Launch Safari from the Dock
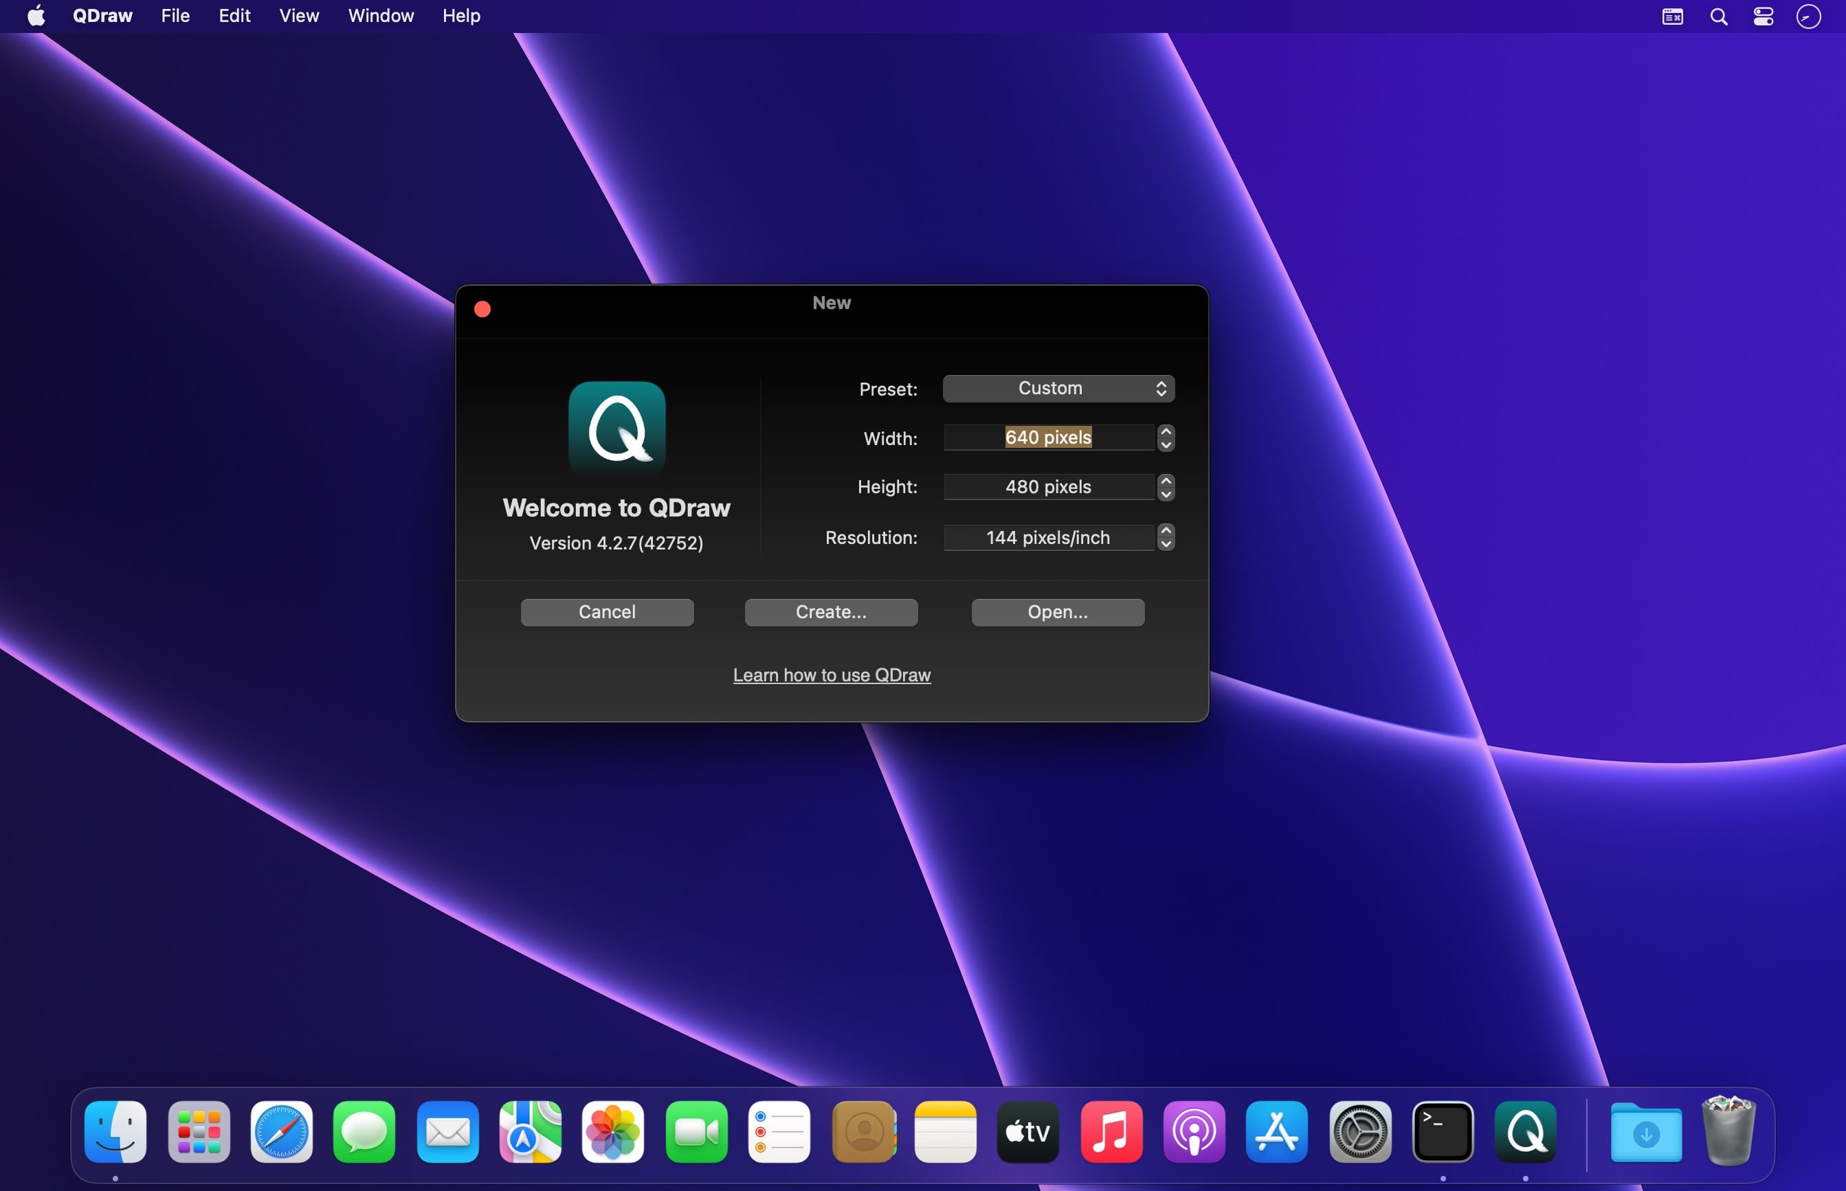Image resolution: width=1846 pixels, height=1191 pixels. pos(282,1132)
